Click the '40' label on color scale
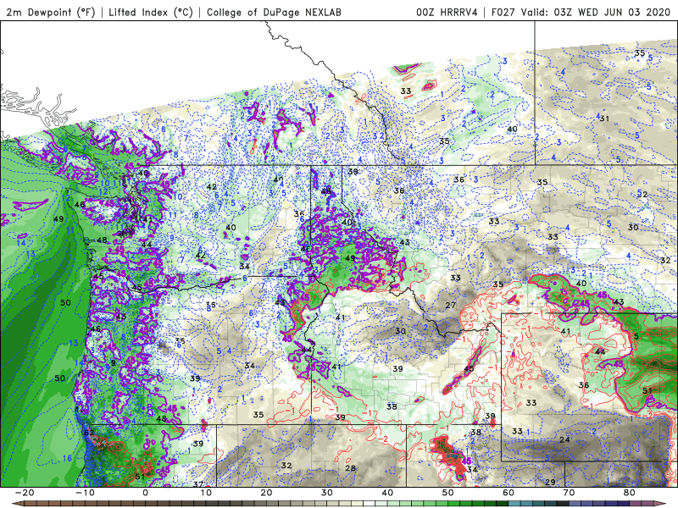Viewport: 678px width, 508px height. pyautogui.click(x=387, y=493)
